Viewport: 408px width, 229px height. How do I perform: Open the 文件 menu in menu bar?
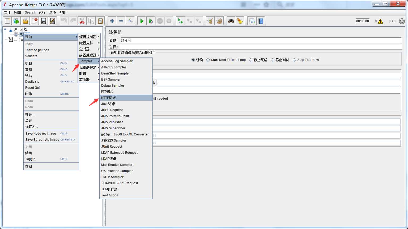pyautogui.click(x=7, y=12)
